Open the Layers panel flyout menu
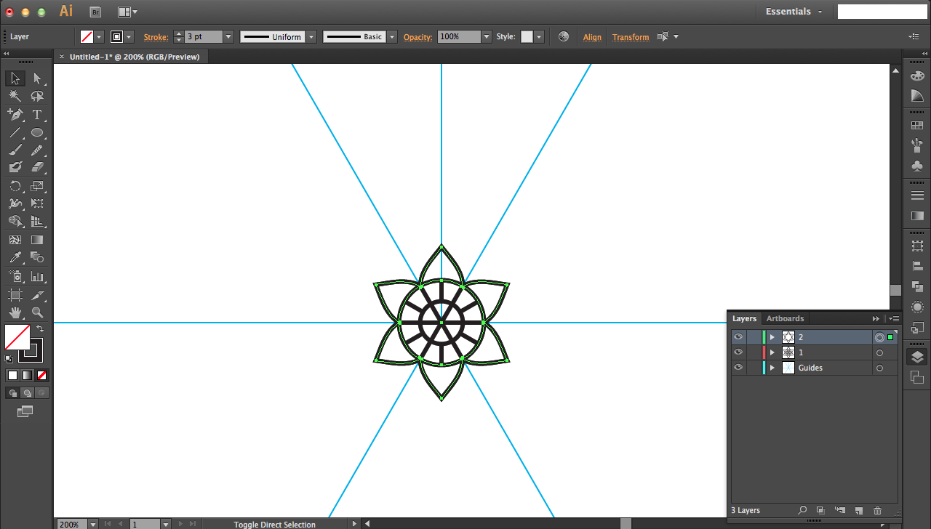Image resolution: width=931 pixels, height=529 pixels. tap(894, 319)
